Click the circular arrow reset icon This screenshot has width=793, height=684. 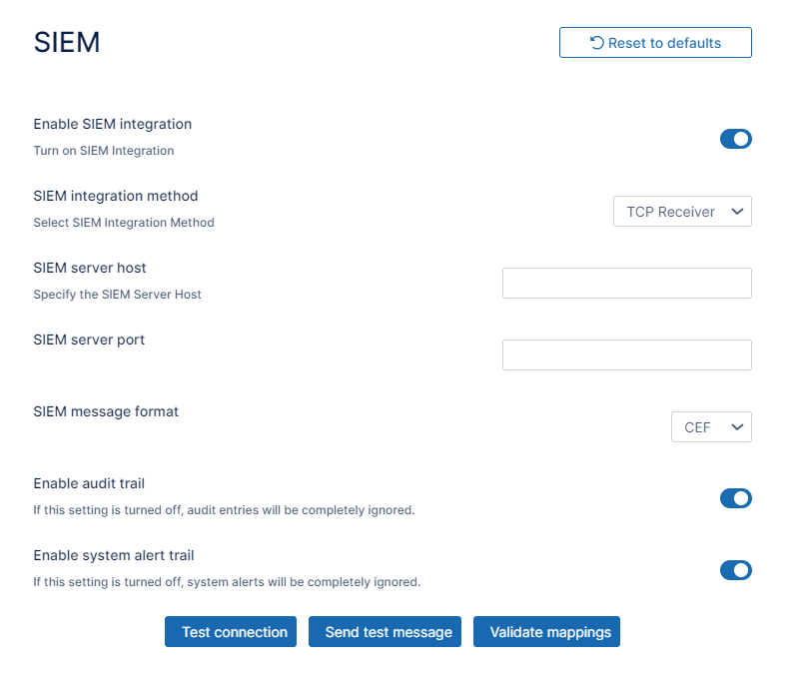click(x=596, y=43)
